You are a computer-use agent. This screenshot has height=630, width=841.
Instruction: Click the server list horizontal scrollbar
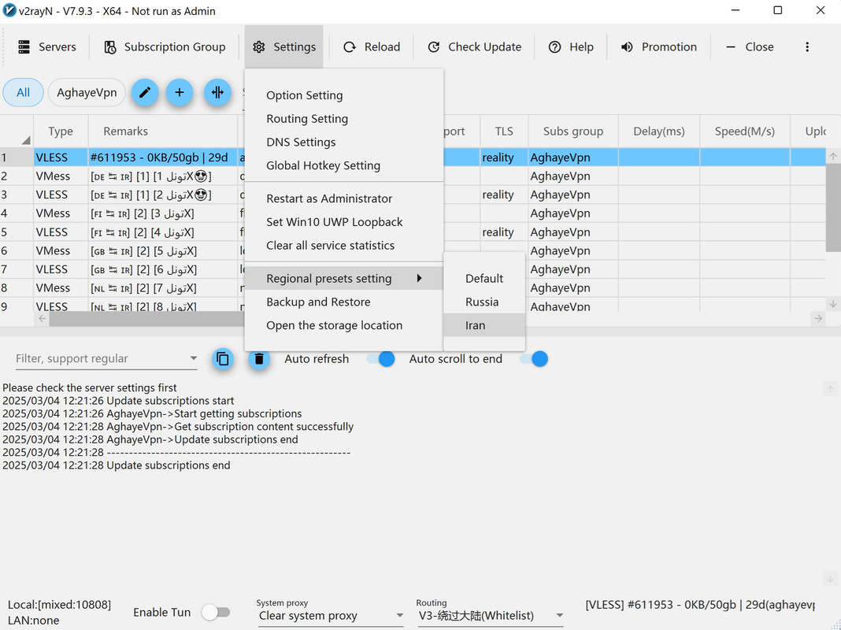tap(147, 318)
